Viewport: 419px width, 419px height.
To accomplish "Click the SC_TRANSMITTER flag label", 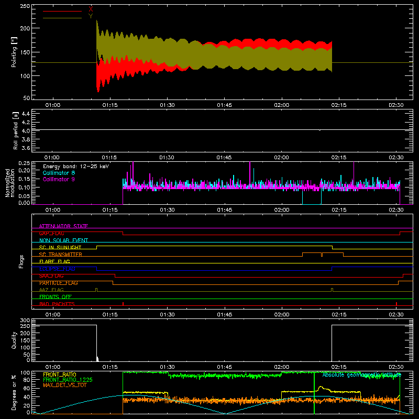I will 61,255.
